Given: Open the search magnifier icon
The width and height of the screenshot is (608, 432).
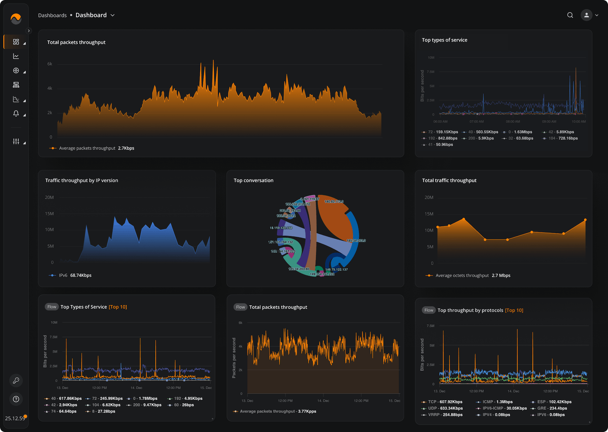Looking at the screenshot, I should (x=570, y=15).
